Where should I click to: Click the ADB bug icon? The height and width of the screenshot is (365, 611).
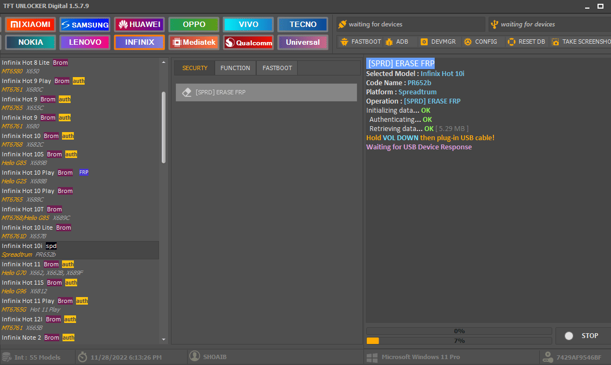point(389,42)
